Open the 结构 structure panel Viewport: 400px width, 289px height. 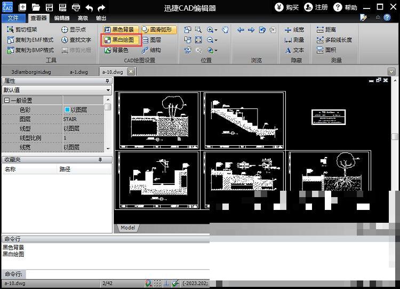151,50
